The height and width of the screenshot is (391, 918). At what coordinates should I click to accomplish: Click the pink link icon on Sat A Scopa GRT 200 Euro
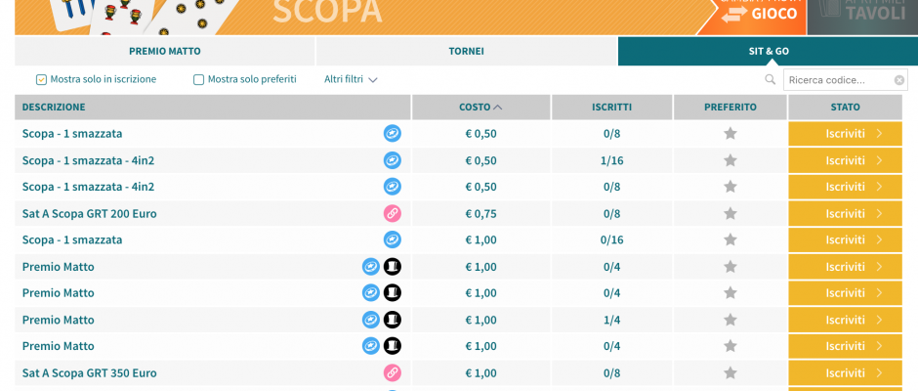(393, 213)
